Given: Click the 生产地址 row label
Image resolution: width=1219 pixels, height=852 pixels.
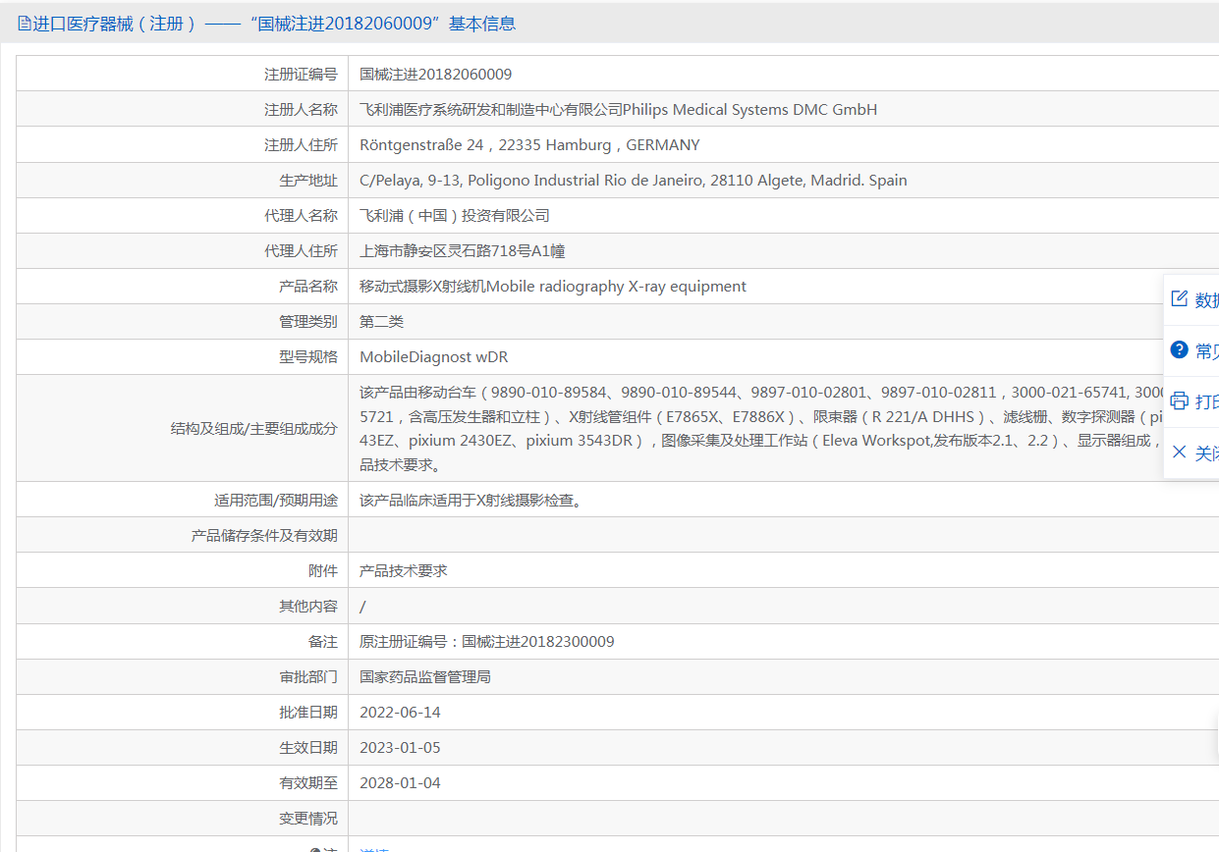Looking at the screenshot, I should point(308,180).
